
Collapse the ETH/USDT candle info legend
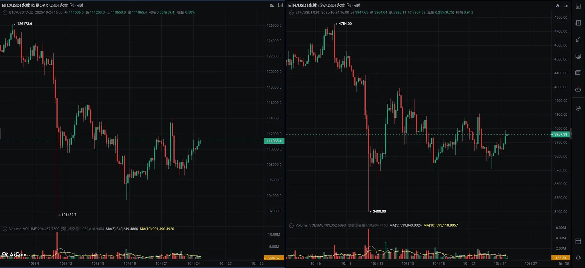[291, 13]
